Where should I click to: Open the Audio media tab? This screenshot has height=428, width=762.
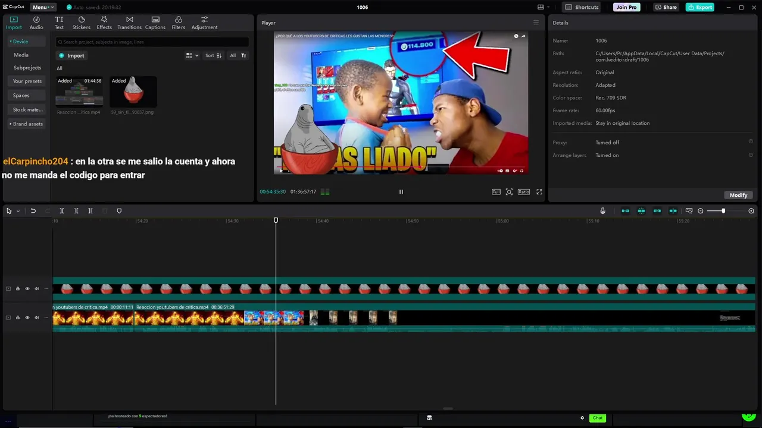36,23
